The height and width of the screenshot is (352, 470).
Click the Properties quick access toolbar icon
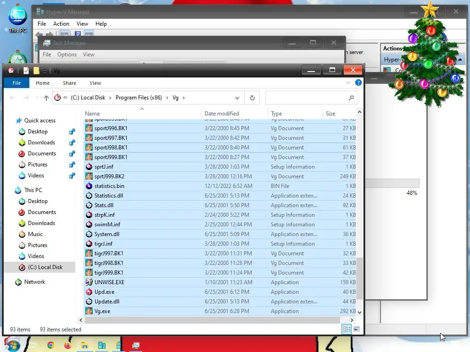coord(26,71)
